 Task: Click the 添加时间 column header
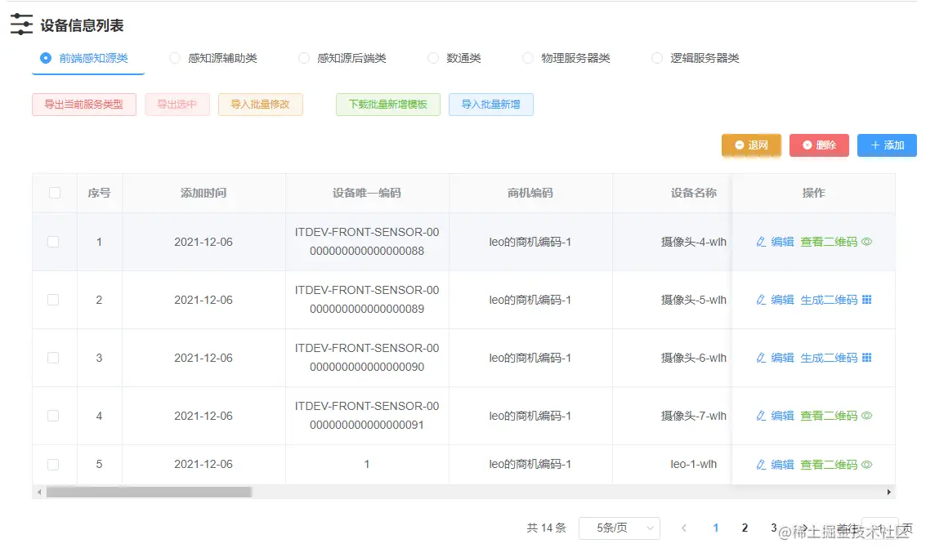[204, 193]
